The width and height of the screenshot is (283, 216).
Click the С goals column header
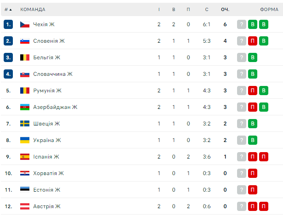[x=207, y=9]
